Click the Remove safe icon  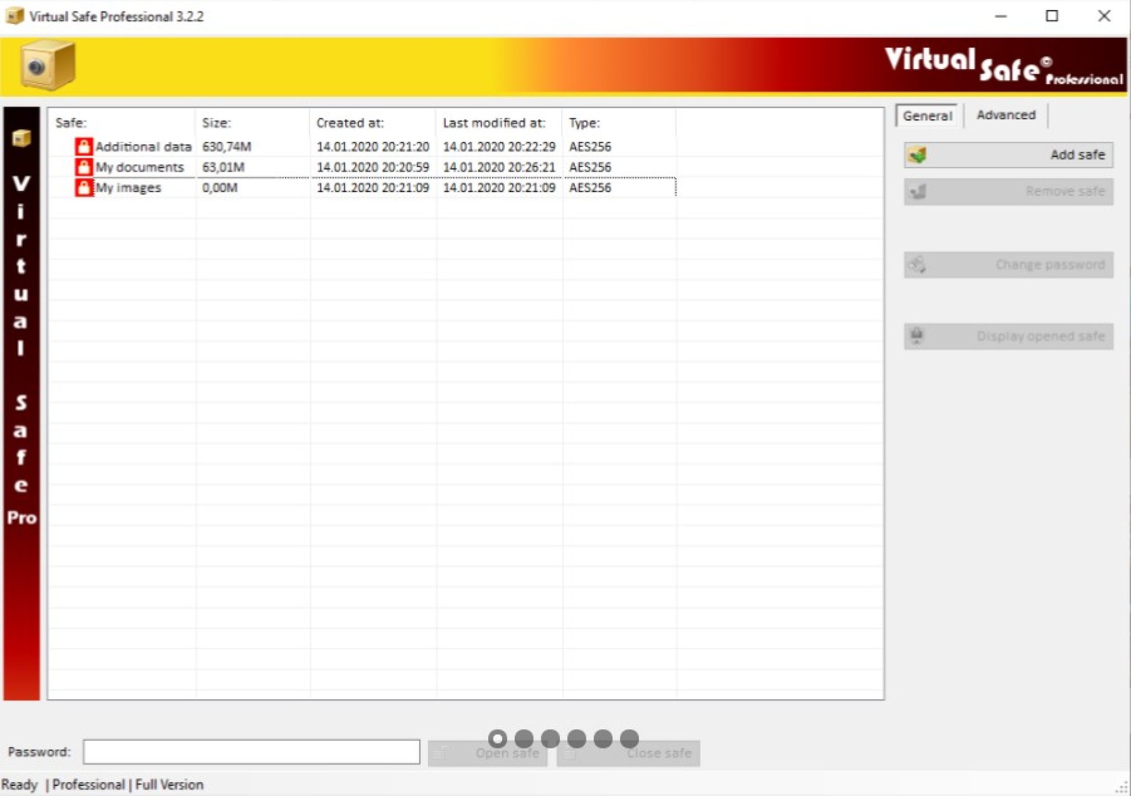point(918,192)
